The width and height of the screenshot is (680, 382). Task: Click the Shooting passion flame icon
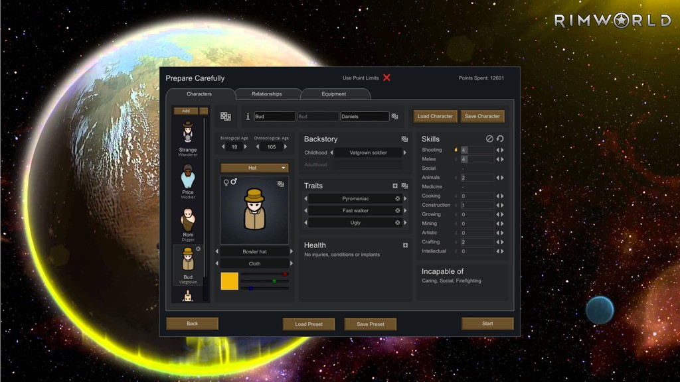tap(456, 150)
